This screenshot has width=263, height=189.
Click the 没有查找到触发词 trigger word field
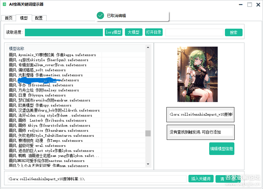201,132
